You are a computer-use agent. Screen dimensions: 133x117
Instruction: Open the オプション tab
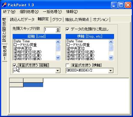point(101,19)
